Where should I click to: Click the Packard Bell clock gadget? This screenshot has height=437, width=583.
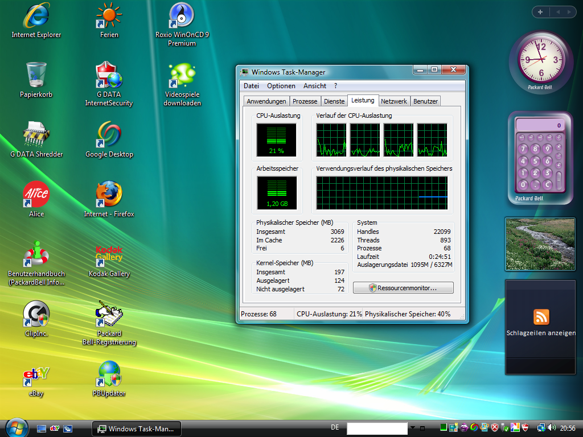pos(540,61)
